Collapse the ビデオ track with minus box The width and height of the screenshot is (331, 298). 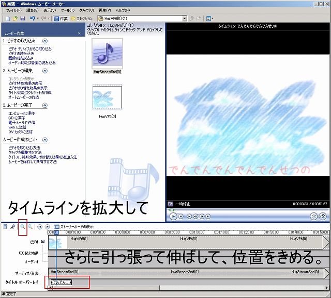pyautogui.click(x=43, y=241)
